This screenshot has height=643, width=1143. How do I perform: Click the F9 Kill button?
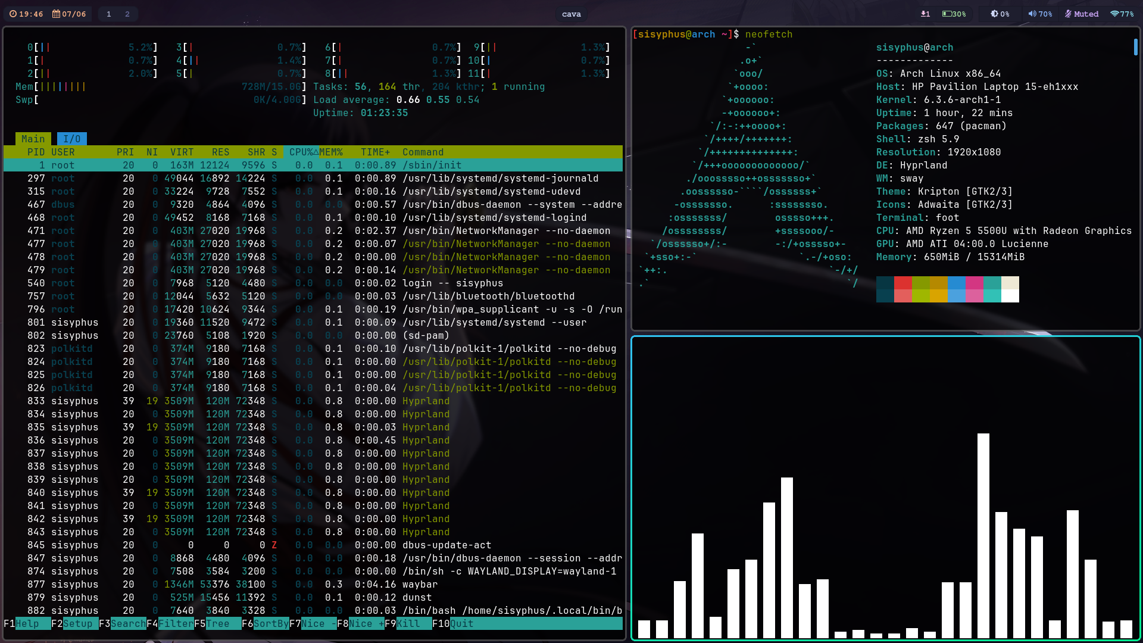tap(408, 623)
